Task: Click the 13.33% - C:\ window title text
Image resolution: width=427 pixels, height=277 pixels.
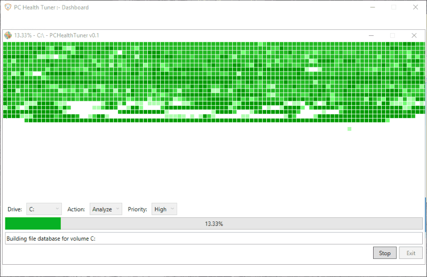Action: pyautogui.click(x=57, y=35)
